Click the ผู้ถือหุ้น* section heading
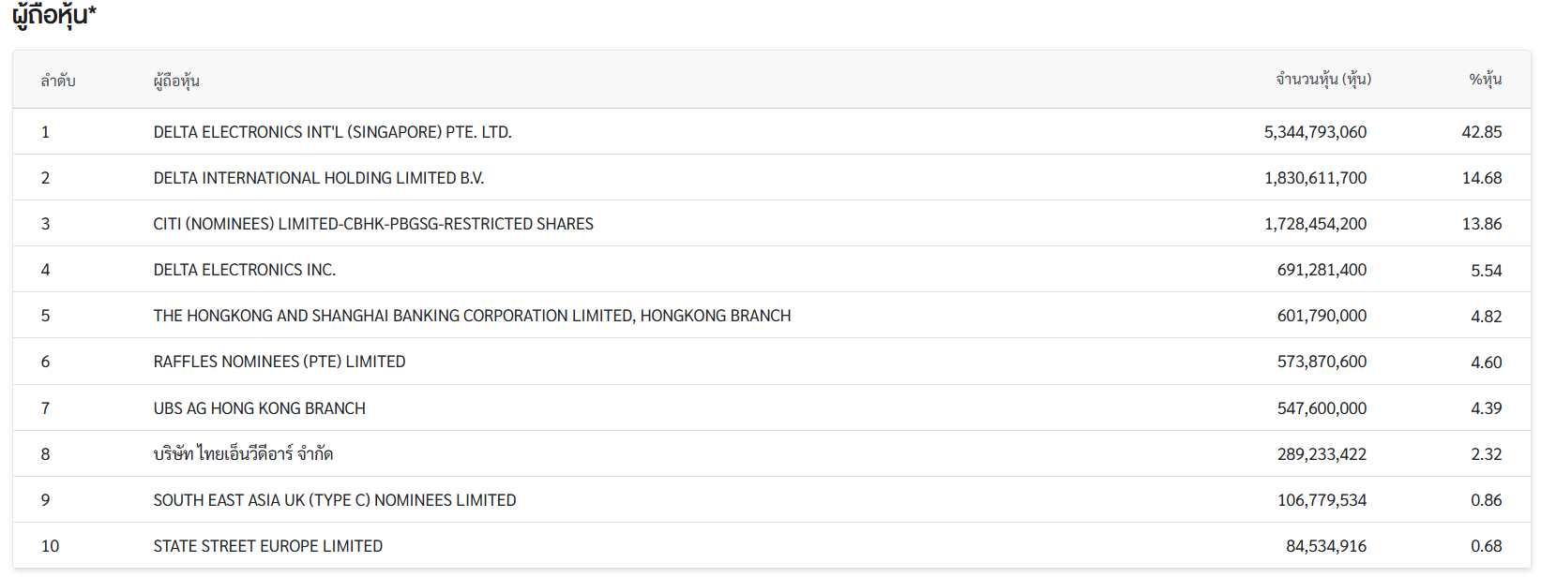This screenshot has height=577, width=1541. (x=54, y=15)
